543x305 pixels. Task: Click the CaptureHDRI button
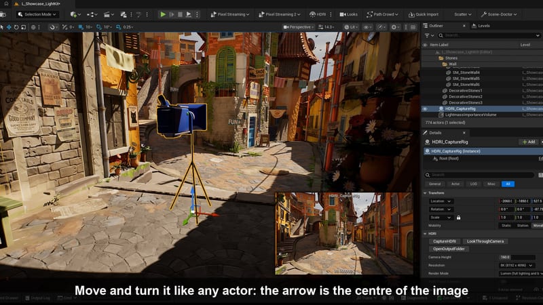click(x=445, y=241)
